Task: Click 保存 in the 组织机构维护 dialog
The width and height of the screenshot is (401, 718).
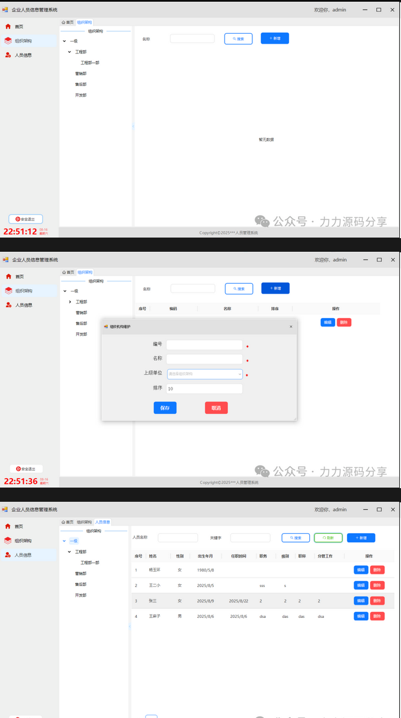Action: tap(165, 408)
